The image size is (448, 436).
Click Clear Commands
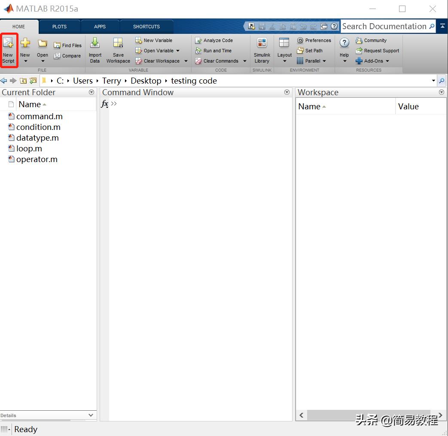point(216,61)
